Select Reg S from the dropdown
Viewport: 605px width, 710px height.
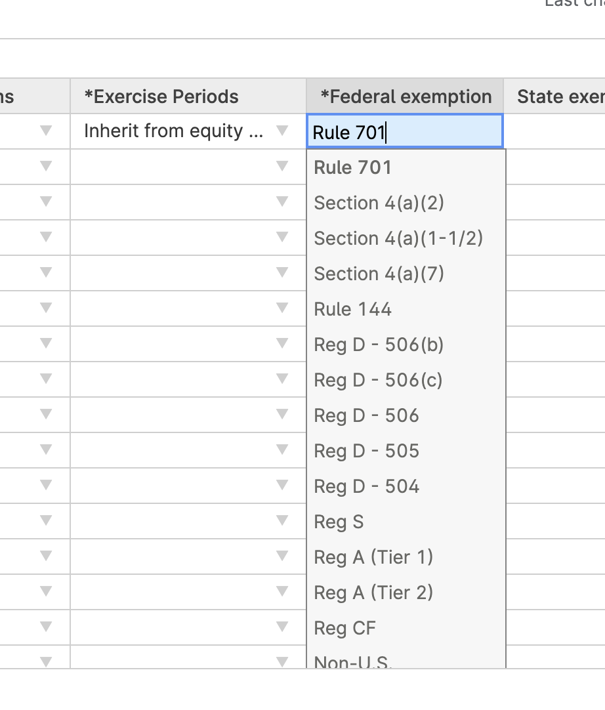(x=339, y=522)
